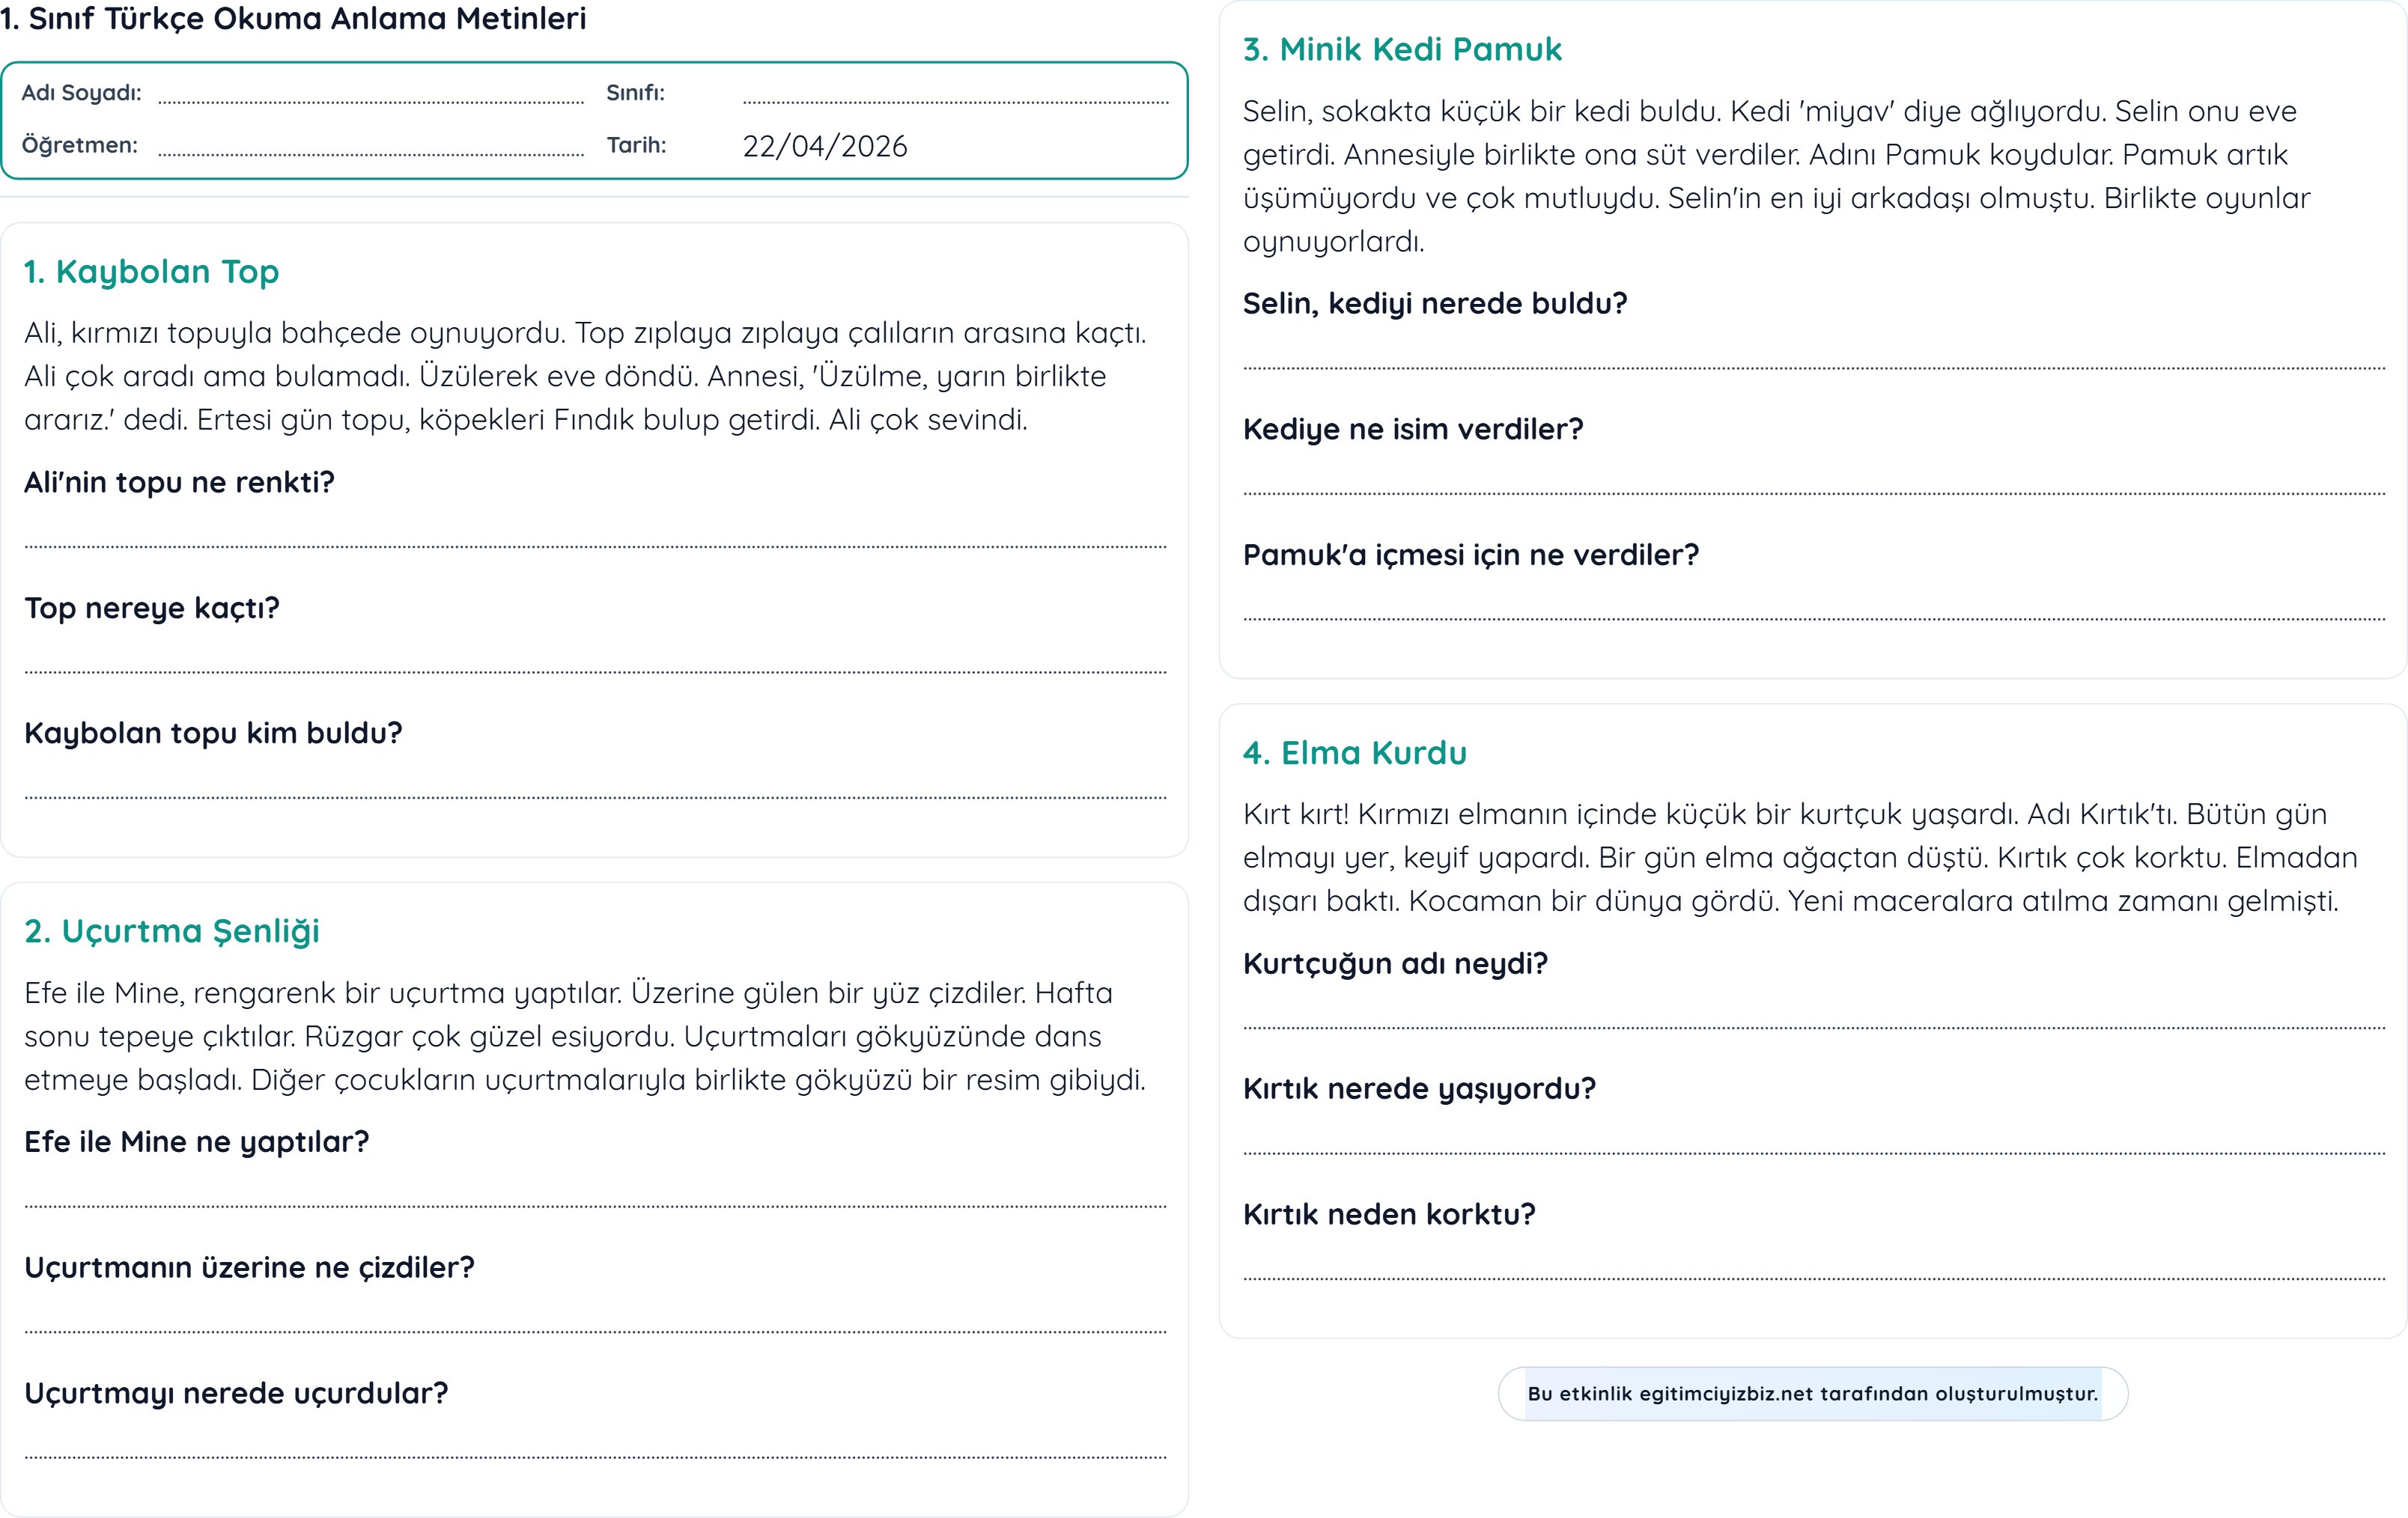Image resolution: width=2408 pixels, height=1518 pixels.
Task: Select the "4. Elma Kurdu" heading
Action: 1354,752
